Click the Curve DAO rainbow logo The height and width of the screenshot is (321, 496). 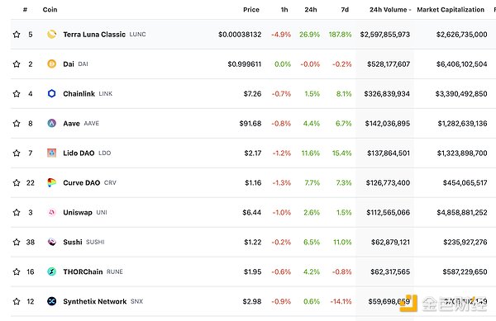51,182
